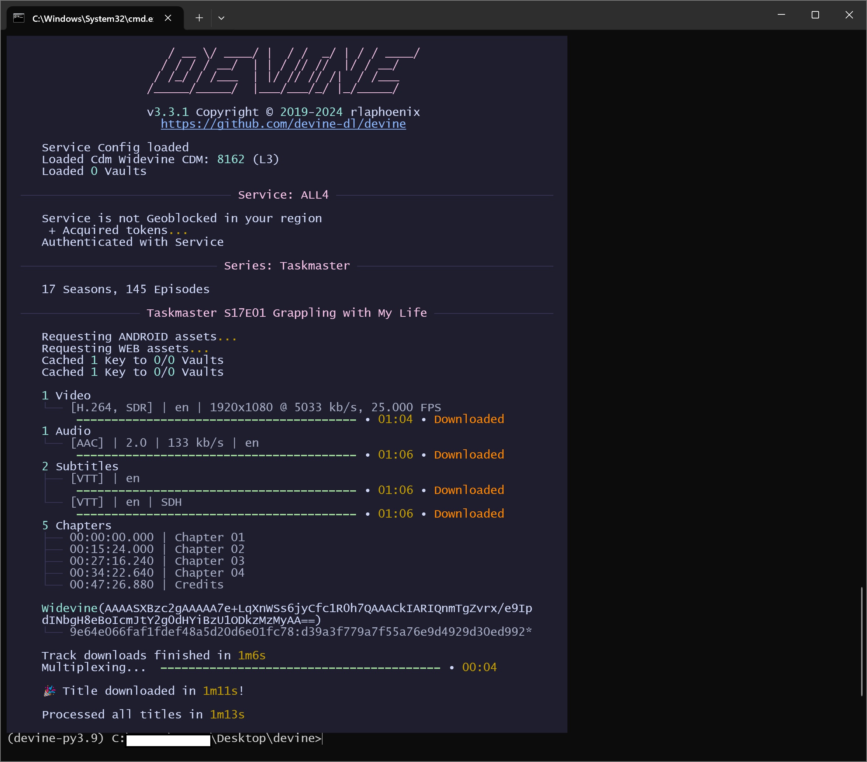The image size is (867, 762).
Task: Click the video track download progress bar
Action: tap(216, 420)
